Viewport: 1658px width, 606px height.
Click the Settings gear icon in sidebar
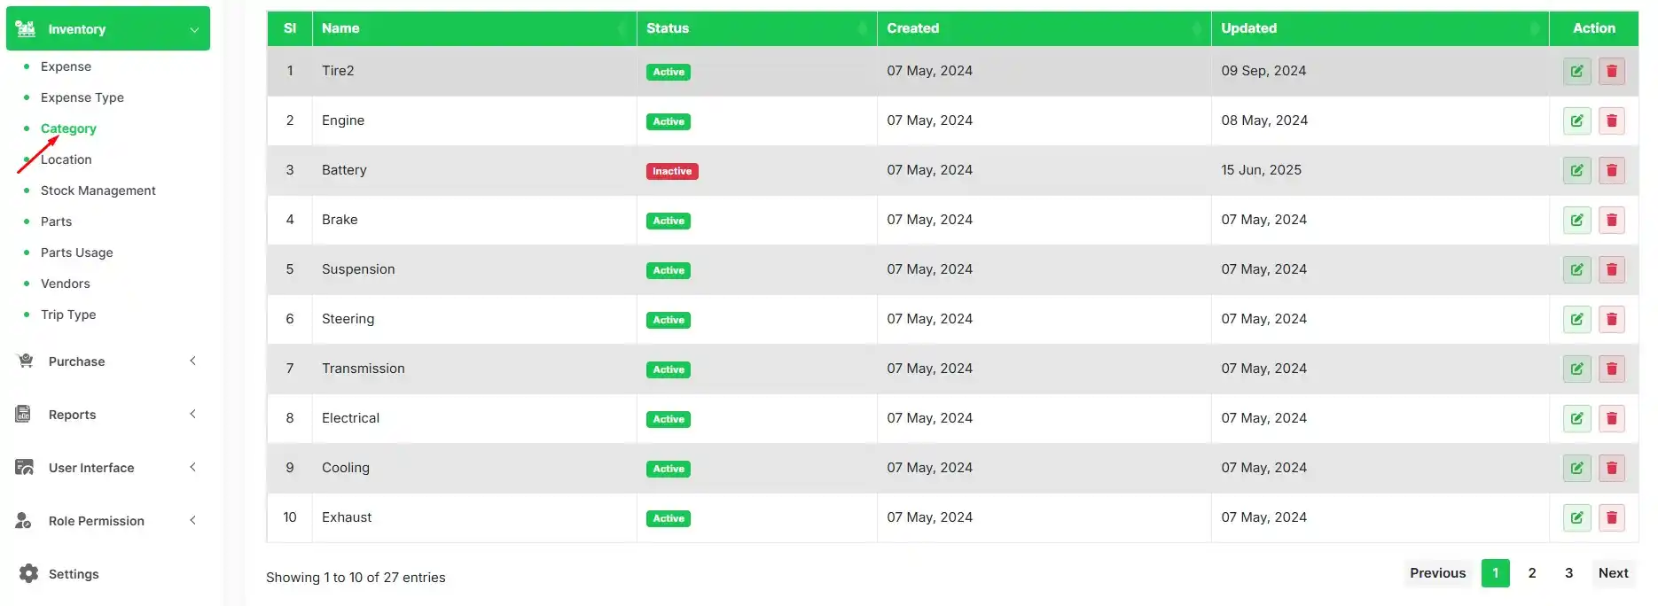28,573
